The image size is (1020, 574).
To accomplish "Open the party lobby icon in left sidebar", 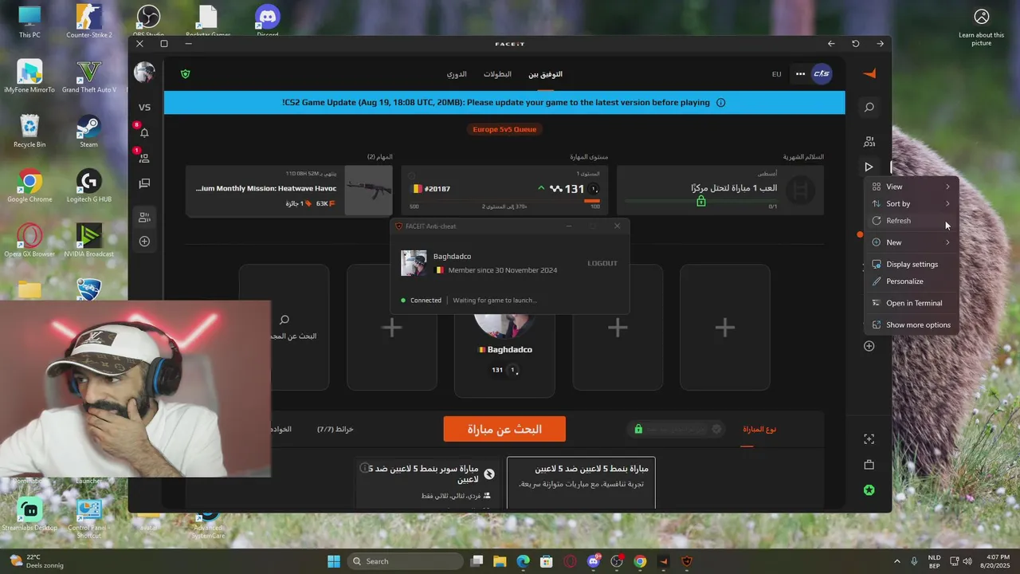I will tap(144, 216).
